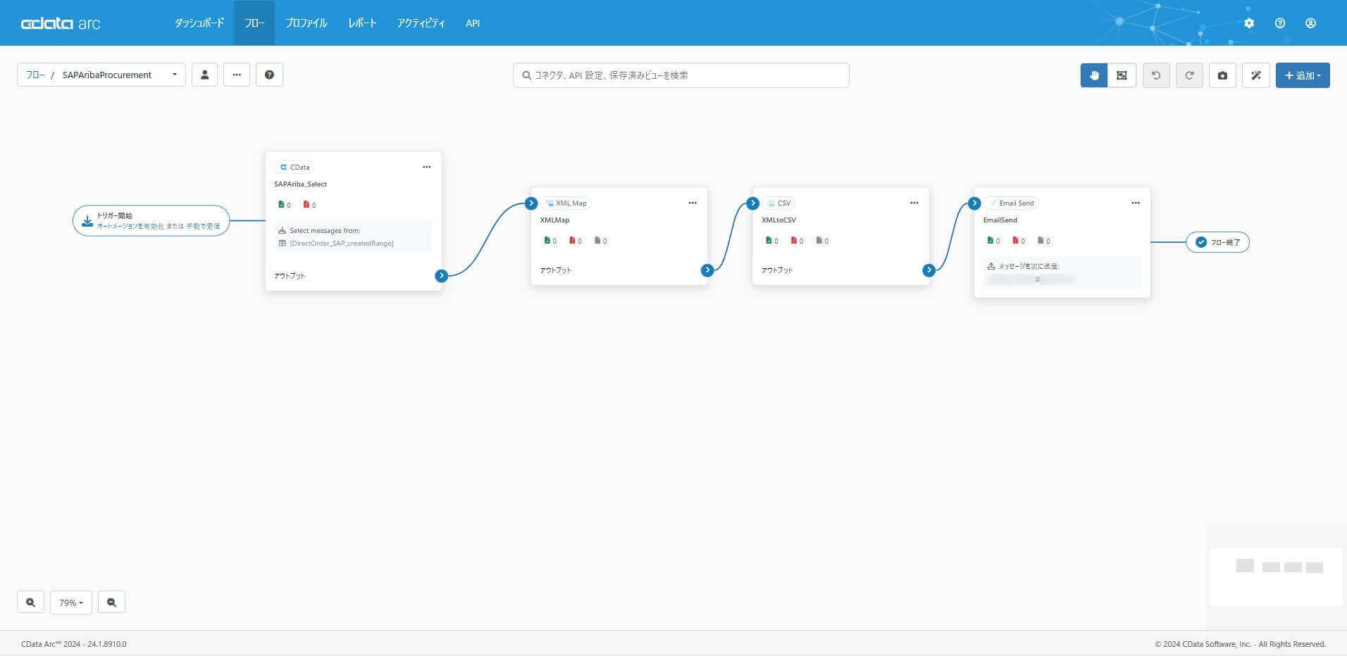Open the SAPAriba_Select connector options menu
Viewport: 1347px width, 656px height.
pos(427,167)
